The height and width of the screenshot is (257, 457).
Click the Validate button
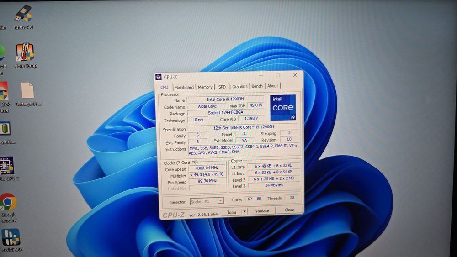click(x=262, y=211)
